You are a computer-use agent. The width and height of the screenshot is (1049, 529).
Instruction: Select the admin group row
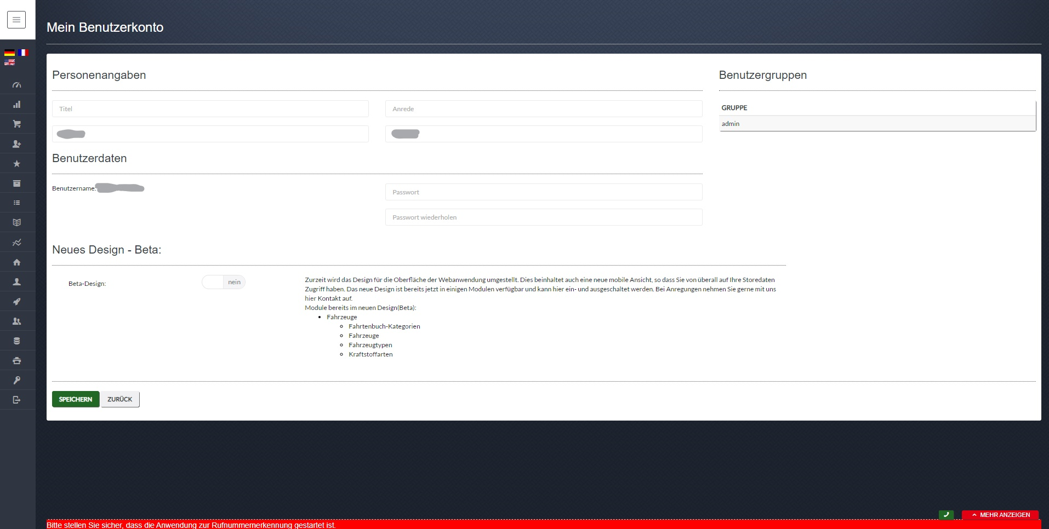(877, 124)
